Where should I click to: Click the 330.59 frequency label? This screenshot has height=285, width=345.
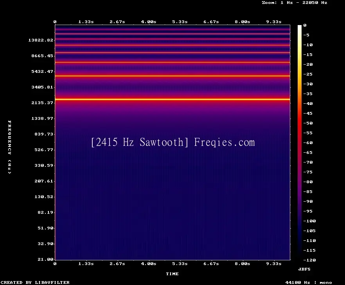point(44,165)
